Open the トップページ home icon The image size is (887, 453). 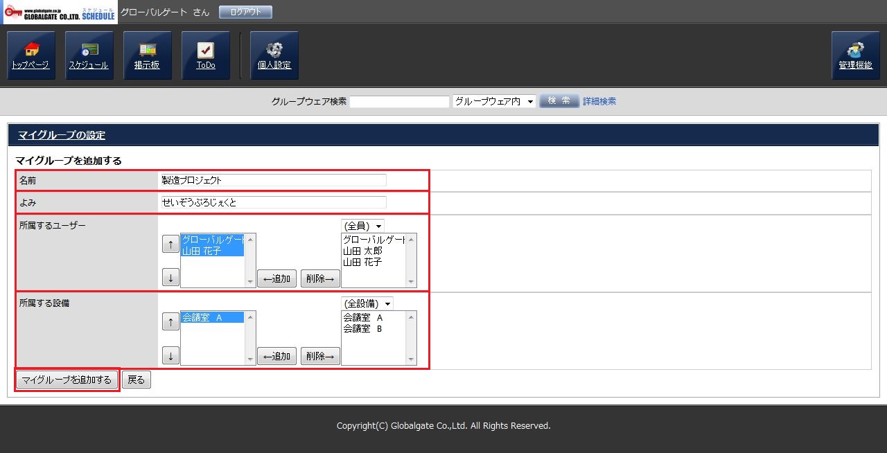click(x=30, y=55)
